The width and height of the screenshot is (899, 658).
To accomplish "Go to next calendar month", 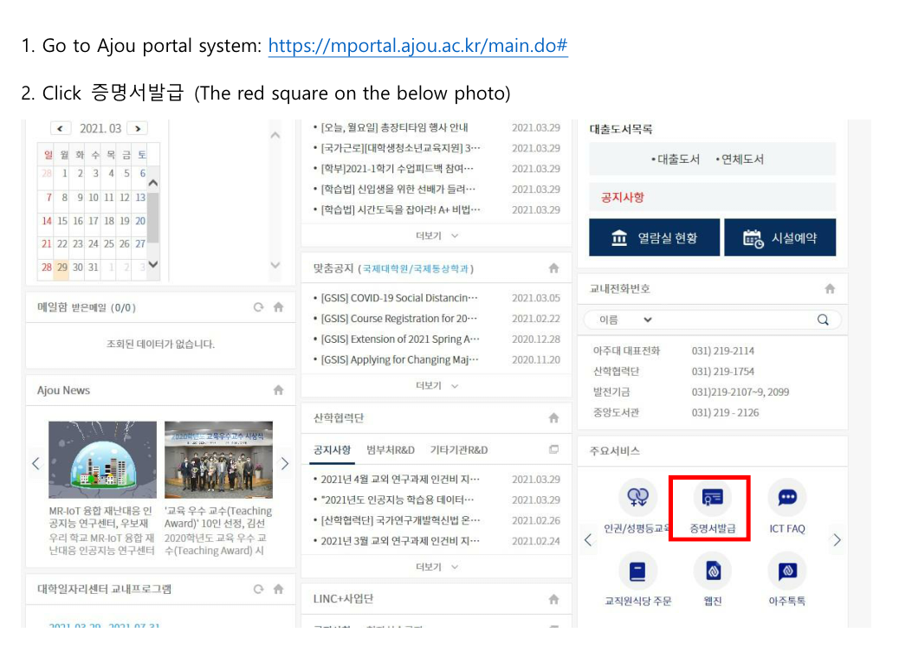I will click(x=137, y=128).
